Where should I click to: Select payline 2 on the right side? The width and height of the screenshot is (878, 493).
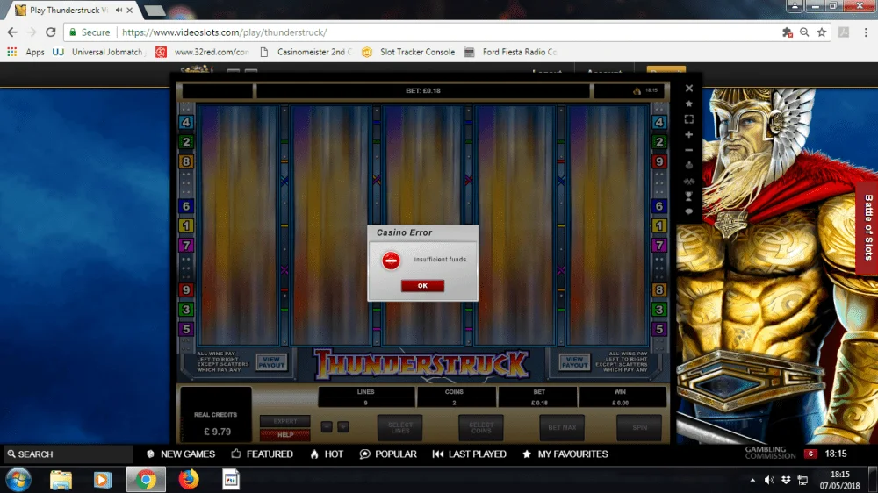[659, 141]
